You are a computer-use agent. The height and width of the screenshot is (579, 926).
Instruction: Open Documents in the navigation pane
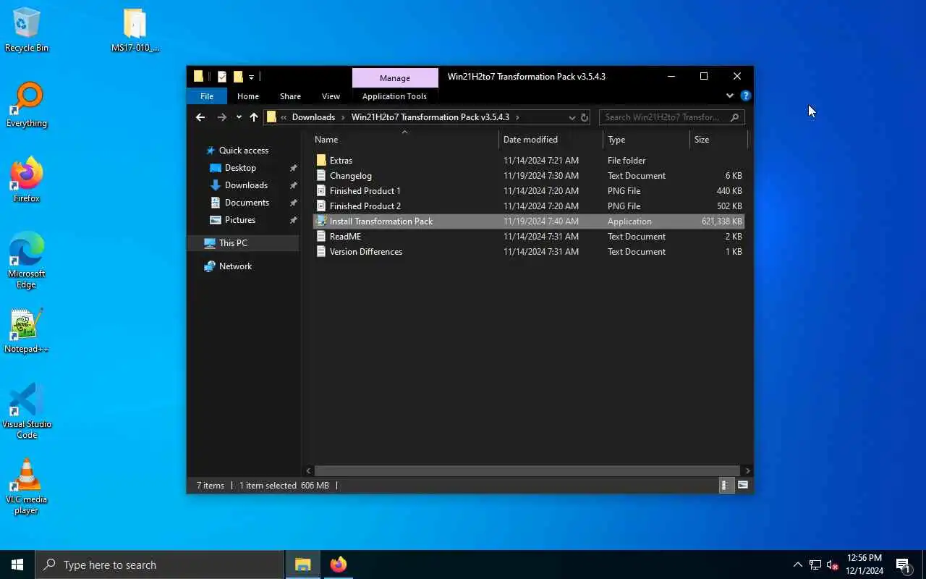click(247, 203)
